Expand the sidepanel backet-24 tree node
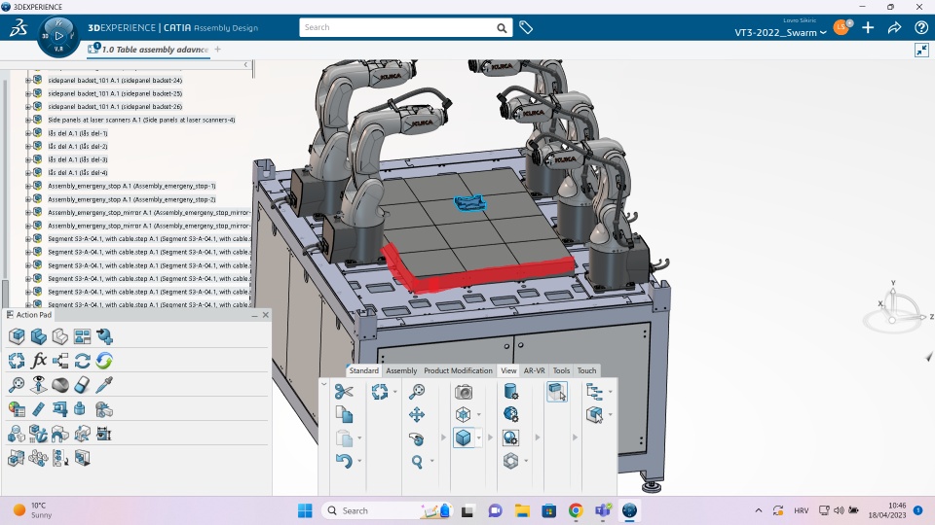Viewport: 935px width, 525px height. pyautogui.click(x=27, y=80)
